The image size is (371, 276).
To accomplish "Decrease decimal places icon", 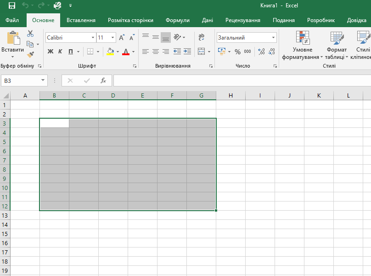I will [x=272, y=52].
